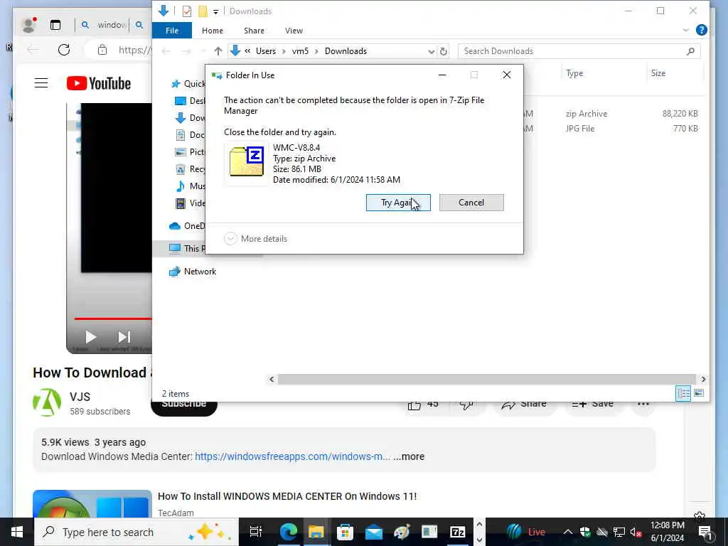
Task: Click the Properties checkmark quick toolbar icon
Action: point(187,11)
